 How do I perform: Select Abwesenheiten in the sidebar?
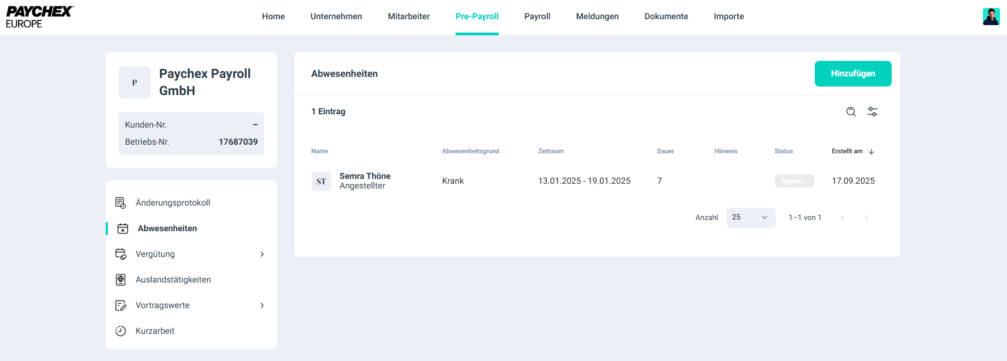tap(167, 229)
